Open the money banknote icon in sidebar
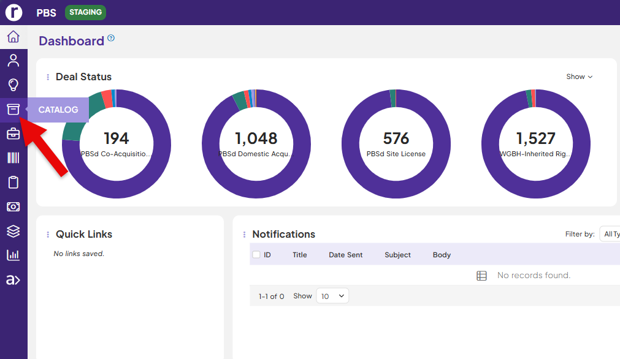 point(13,206)
